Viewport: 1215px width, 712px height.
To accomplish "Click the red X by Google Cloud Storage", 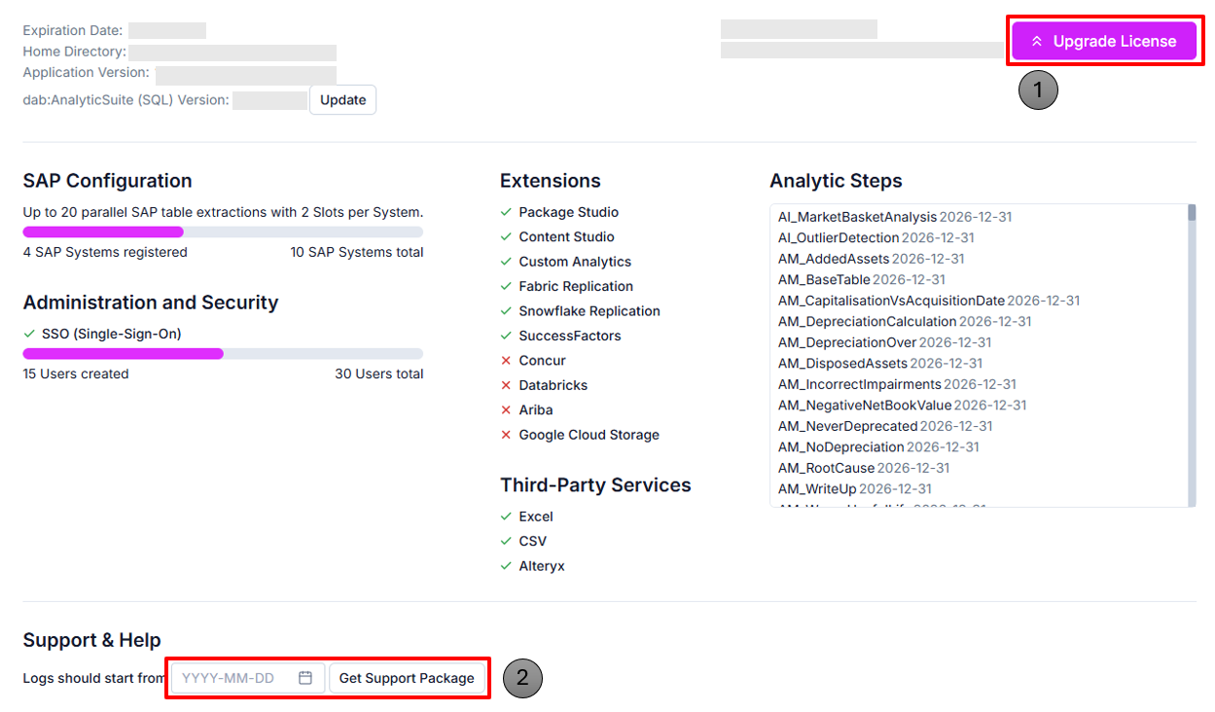I will (x=506, y=435).
